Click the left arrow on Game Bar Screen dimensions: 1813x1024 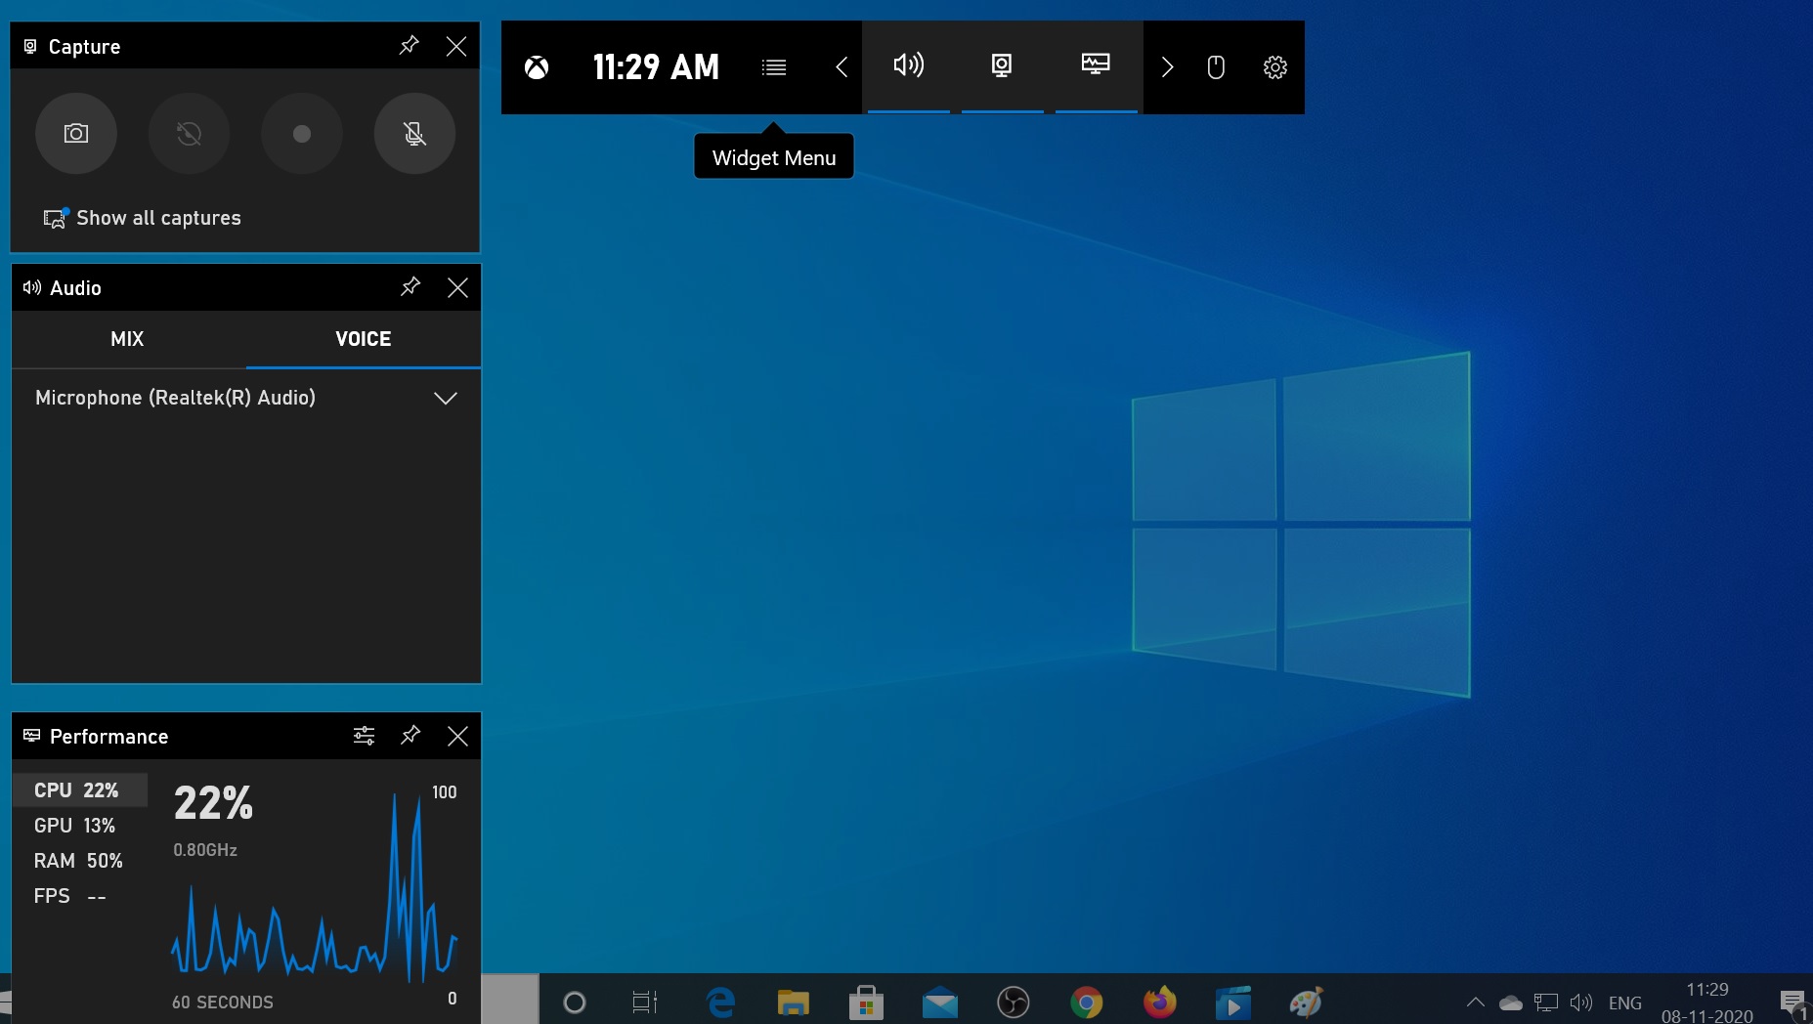click(x=841, y=67)
